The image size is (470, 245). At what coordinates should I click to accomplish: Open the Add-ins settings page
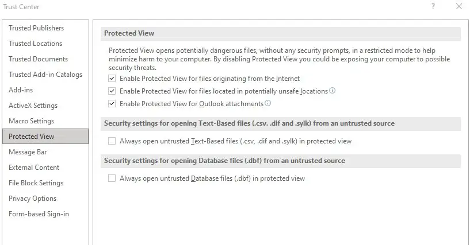point(21,90)
